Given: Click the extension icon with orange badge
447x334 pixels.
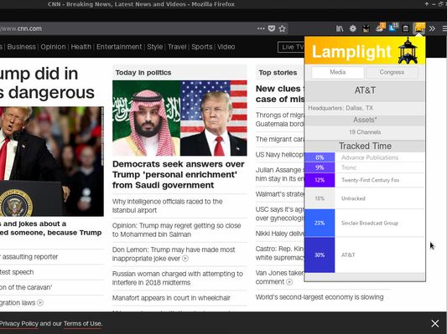Looking at the screenshot, I should coord(380,28).
